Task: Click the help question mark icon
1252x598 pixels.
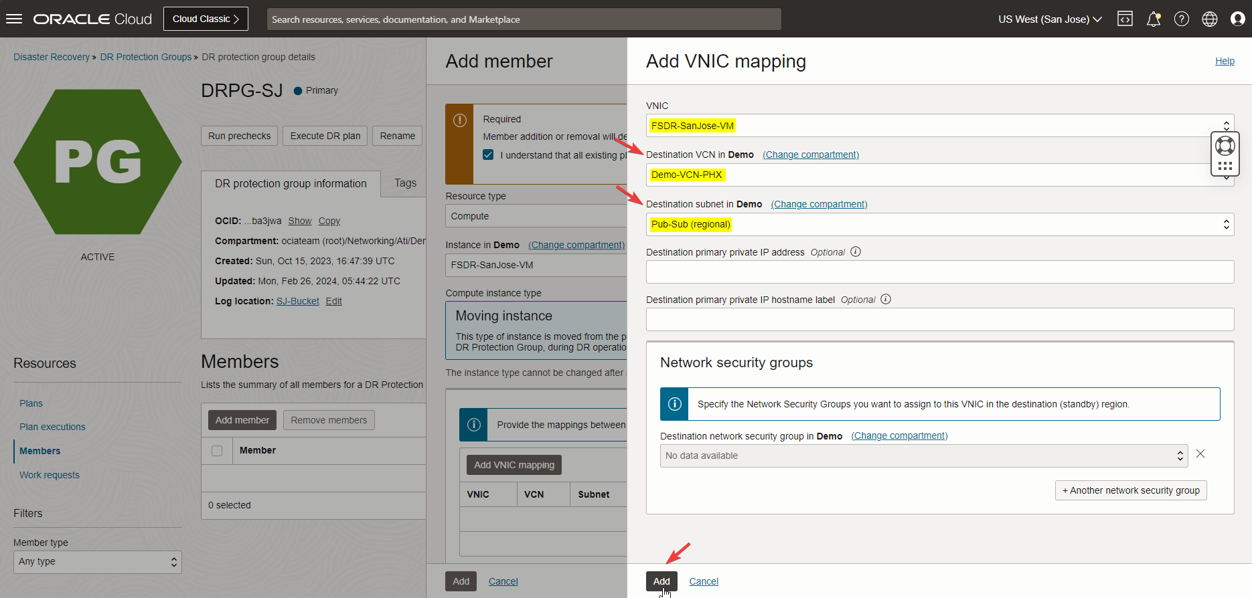Action: tap(1182, 19)
